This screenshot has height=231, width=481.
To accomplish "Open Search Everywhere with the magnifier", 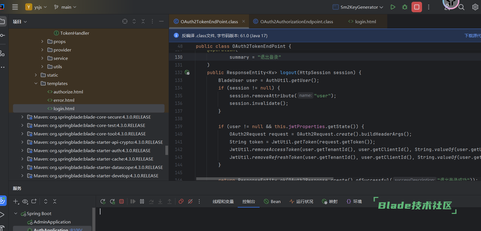I will pyautogui.click(x=461, y=7).
